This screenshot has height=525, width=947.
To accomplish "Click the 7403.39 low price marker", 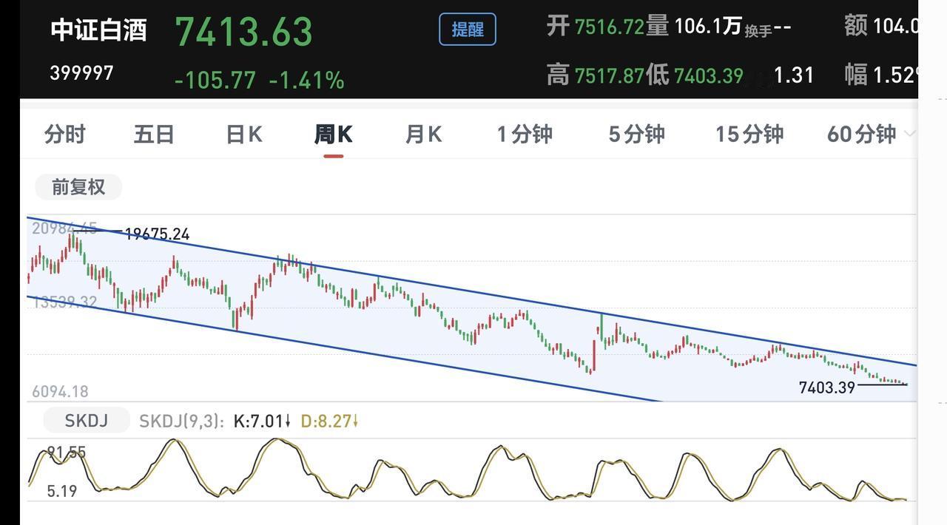I will coord(827,387).
